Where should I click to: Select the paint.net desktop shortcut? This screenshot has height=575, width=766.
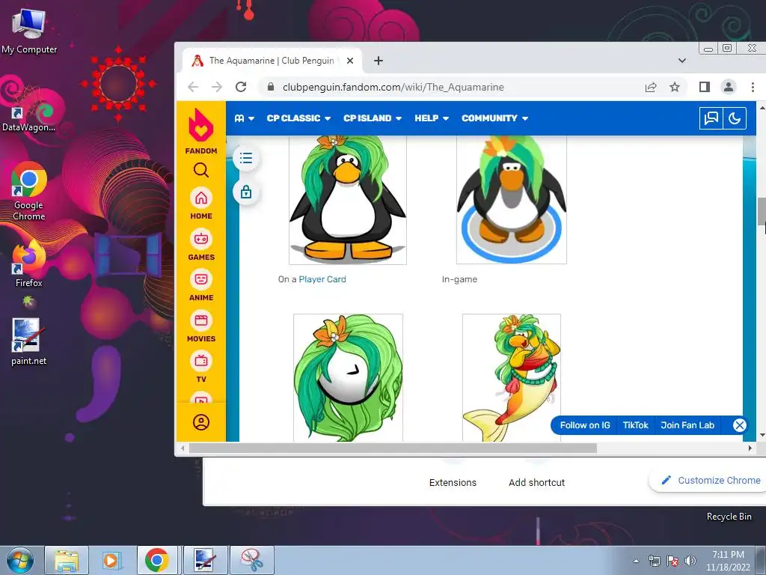click(28, 341)
